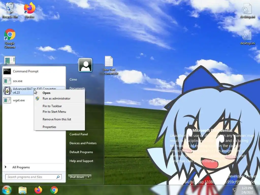Select Pin to Start Menu
The image size is (260, 195).
coord(54,112)
